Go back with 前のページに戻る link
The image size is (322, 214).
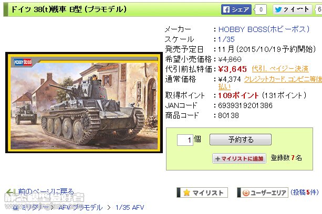pos(46,191)
